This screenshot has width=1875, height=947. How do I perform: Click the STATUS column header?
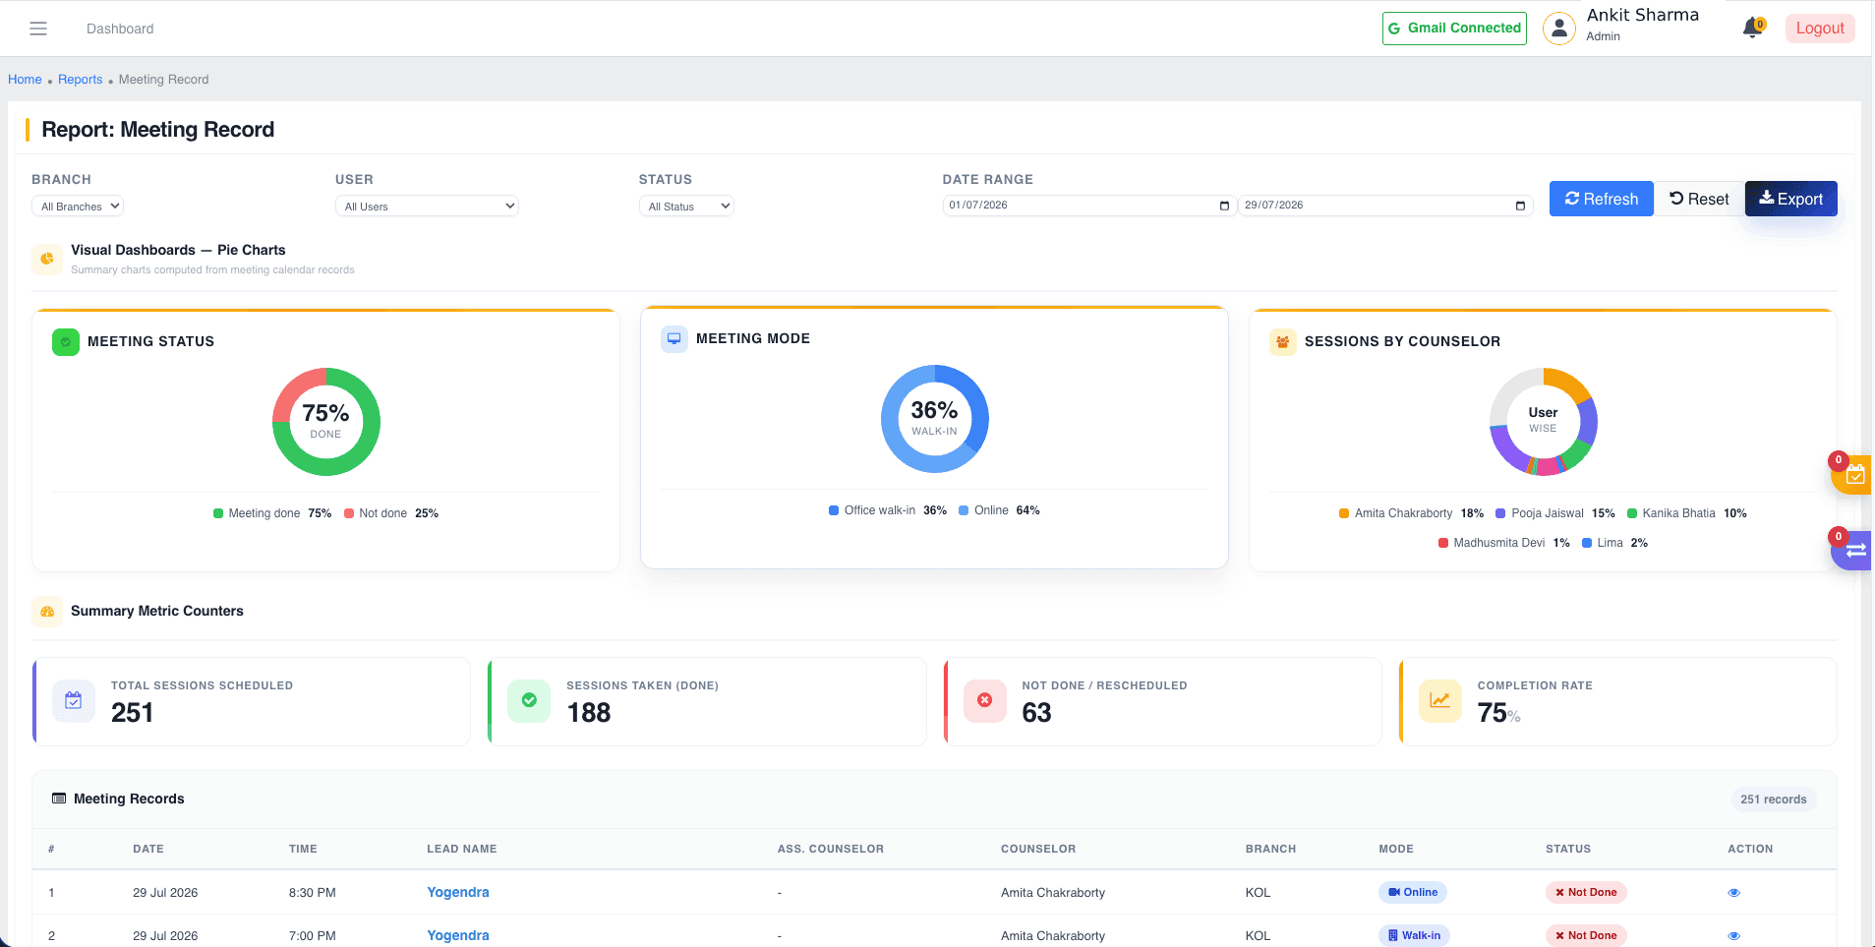(1568, 849)
